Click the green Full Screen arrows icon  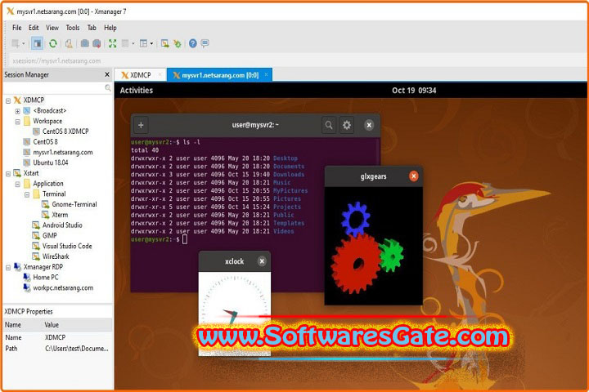112,43
